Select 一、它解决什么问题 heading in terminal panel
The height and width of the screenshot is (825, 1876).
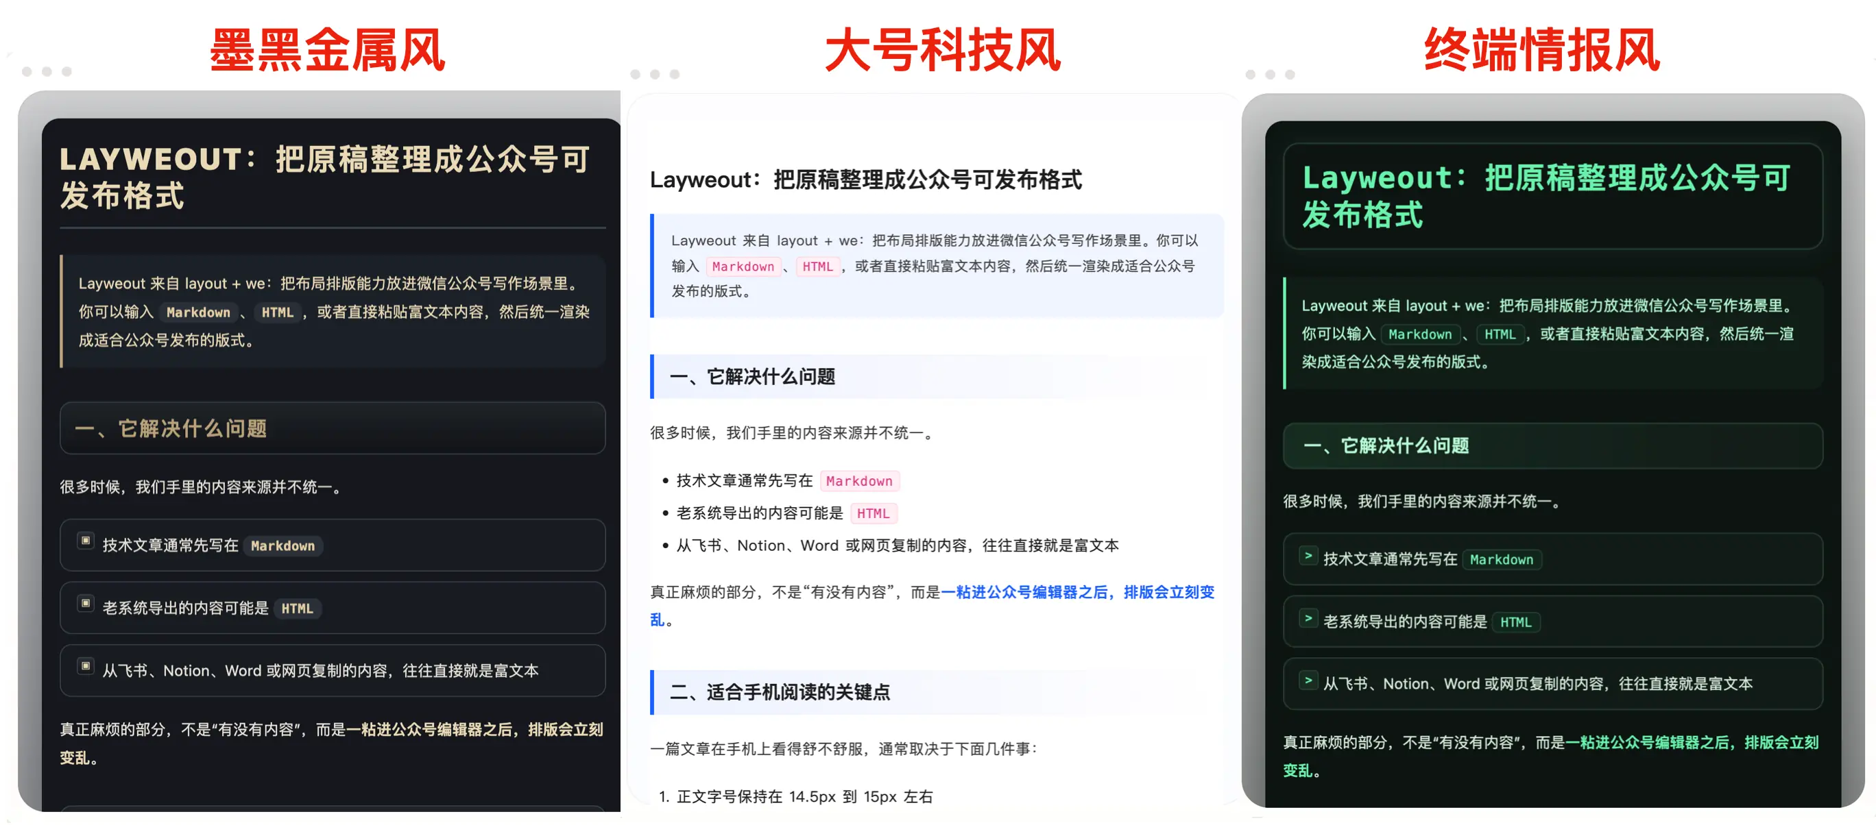[1386, 446]
